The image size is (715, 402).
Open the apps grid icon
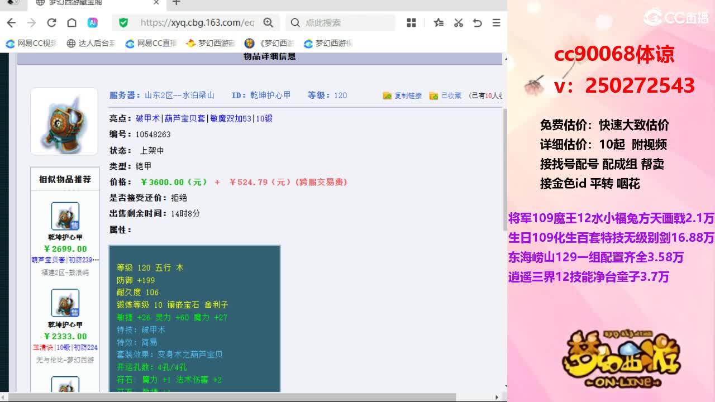click(x=412, y=23)
